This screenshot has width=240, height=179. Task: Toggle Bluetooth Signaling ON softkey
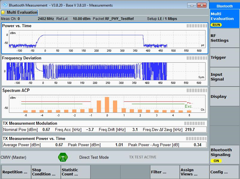224,155
